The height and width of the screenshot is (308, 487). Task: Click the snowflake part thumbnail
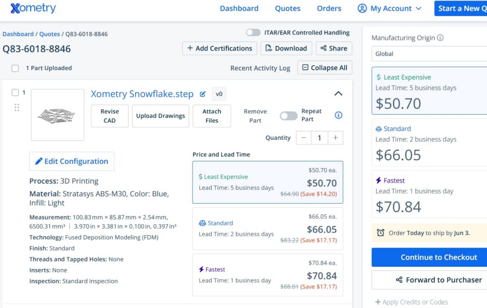tap(58, 115)
